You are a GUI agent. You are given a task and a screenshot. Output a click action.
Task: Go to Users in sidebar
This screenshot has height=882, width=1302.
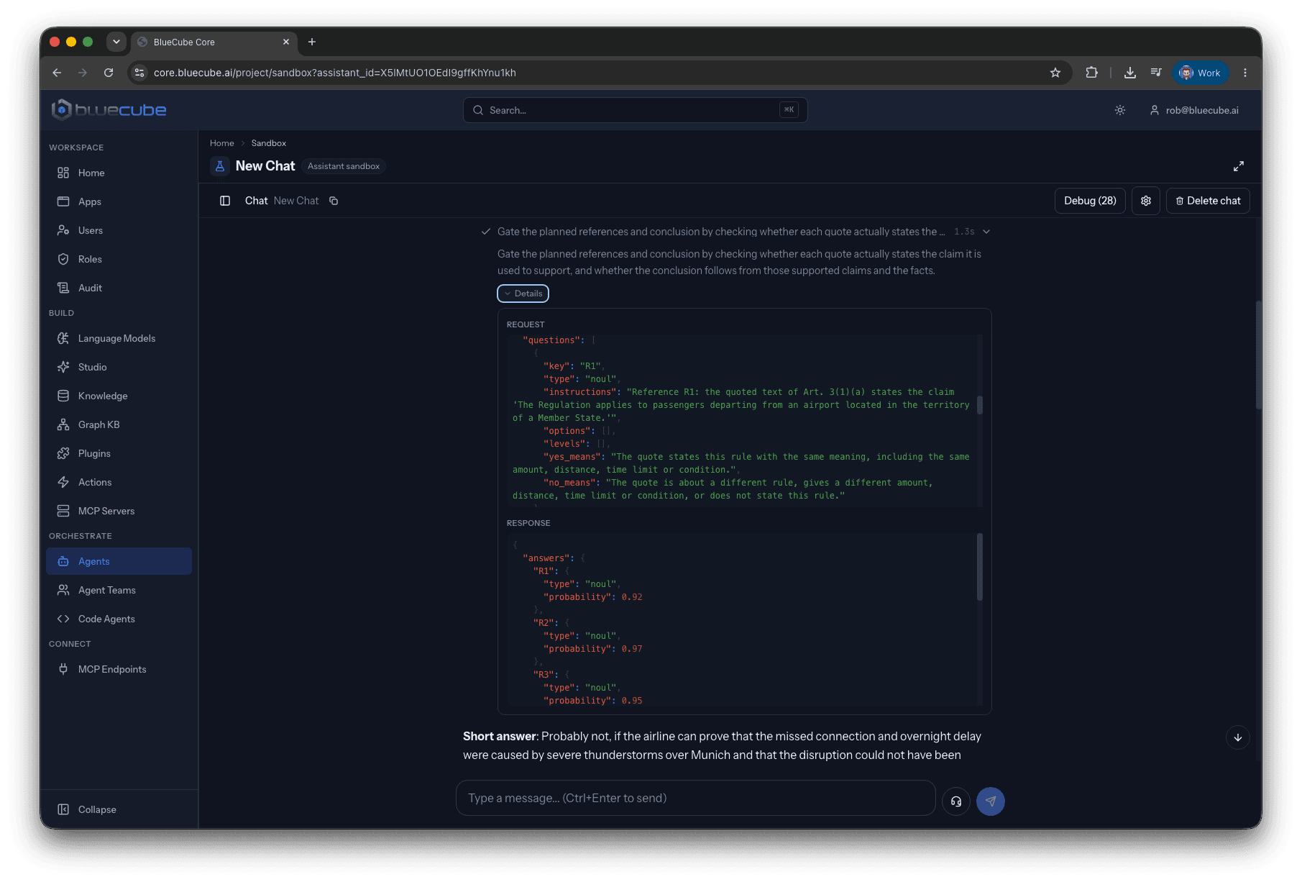click(x=119, y=230)
